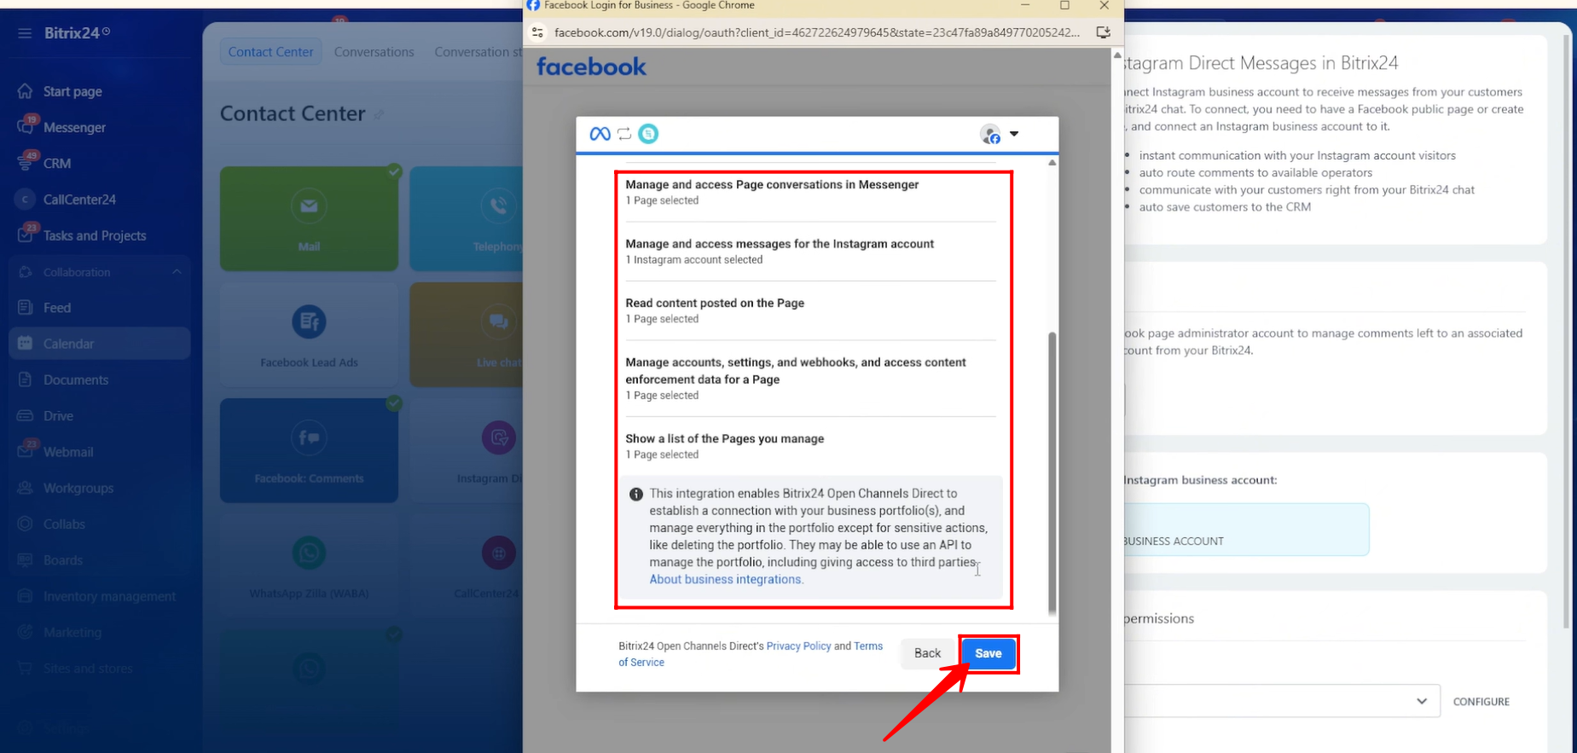
Task: Open the hamburger menu next to Bitrix24
Action: pos(25,33)
